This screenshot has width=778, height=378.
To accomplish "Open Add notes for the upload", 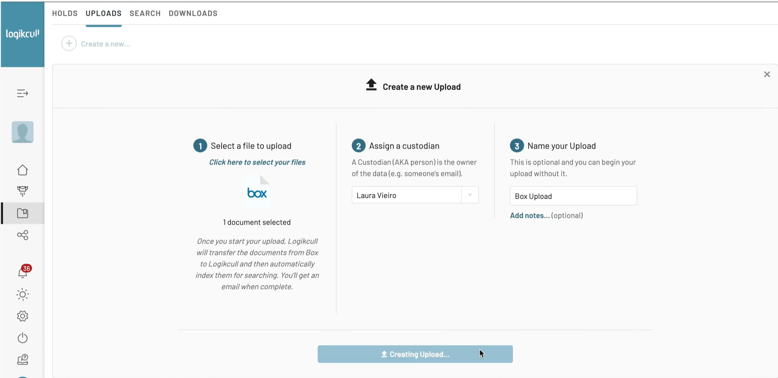I will [x=529, y=215].
